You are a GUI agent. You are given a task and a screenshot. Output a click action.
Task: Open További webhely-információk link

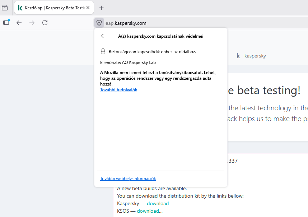point(128,179)
